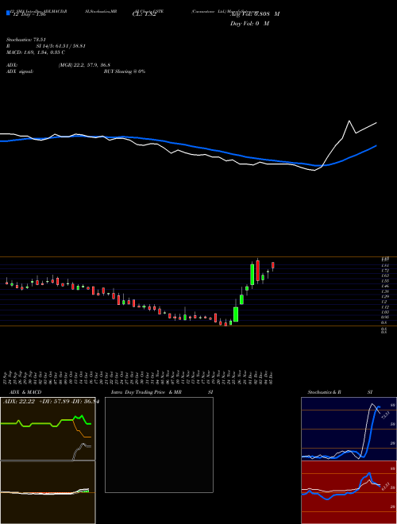Click the 'ADX & MACD' panel title
The image size is (397, 524).
pos(25,392)
